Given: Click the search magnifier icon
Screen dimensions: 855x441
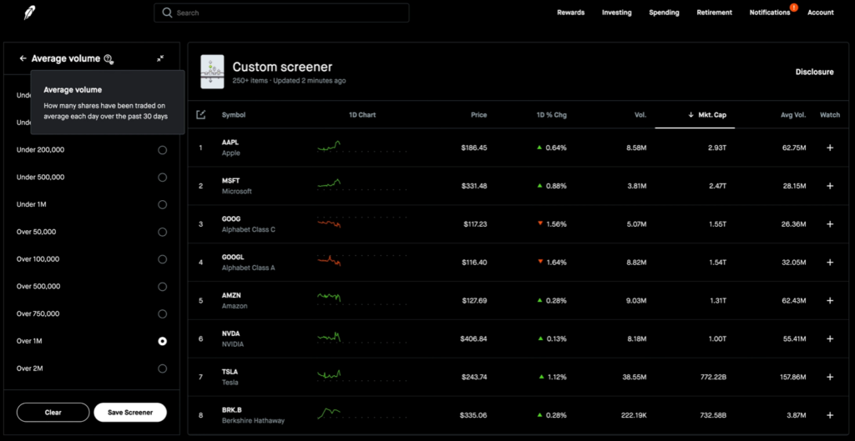Looking at the screenshot, I should click(x=167, y=13).
